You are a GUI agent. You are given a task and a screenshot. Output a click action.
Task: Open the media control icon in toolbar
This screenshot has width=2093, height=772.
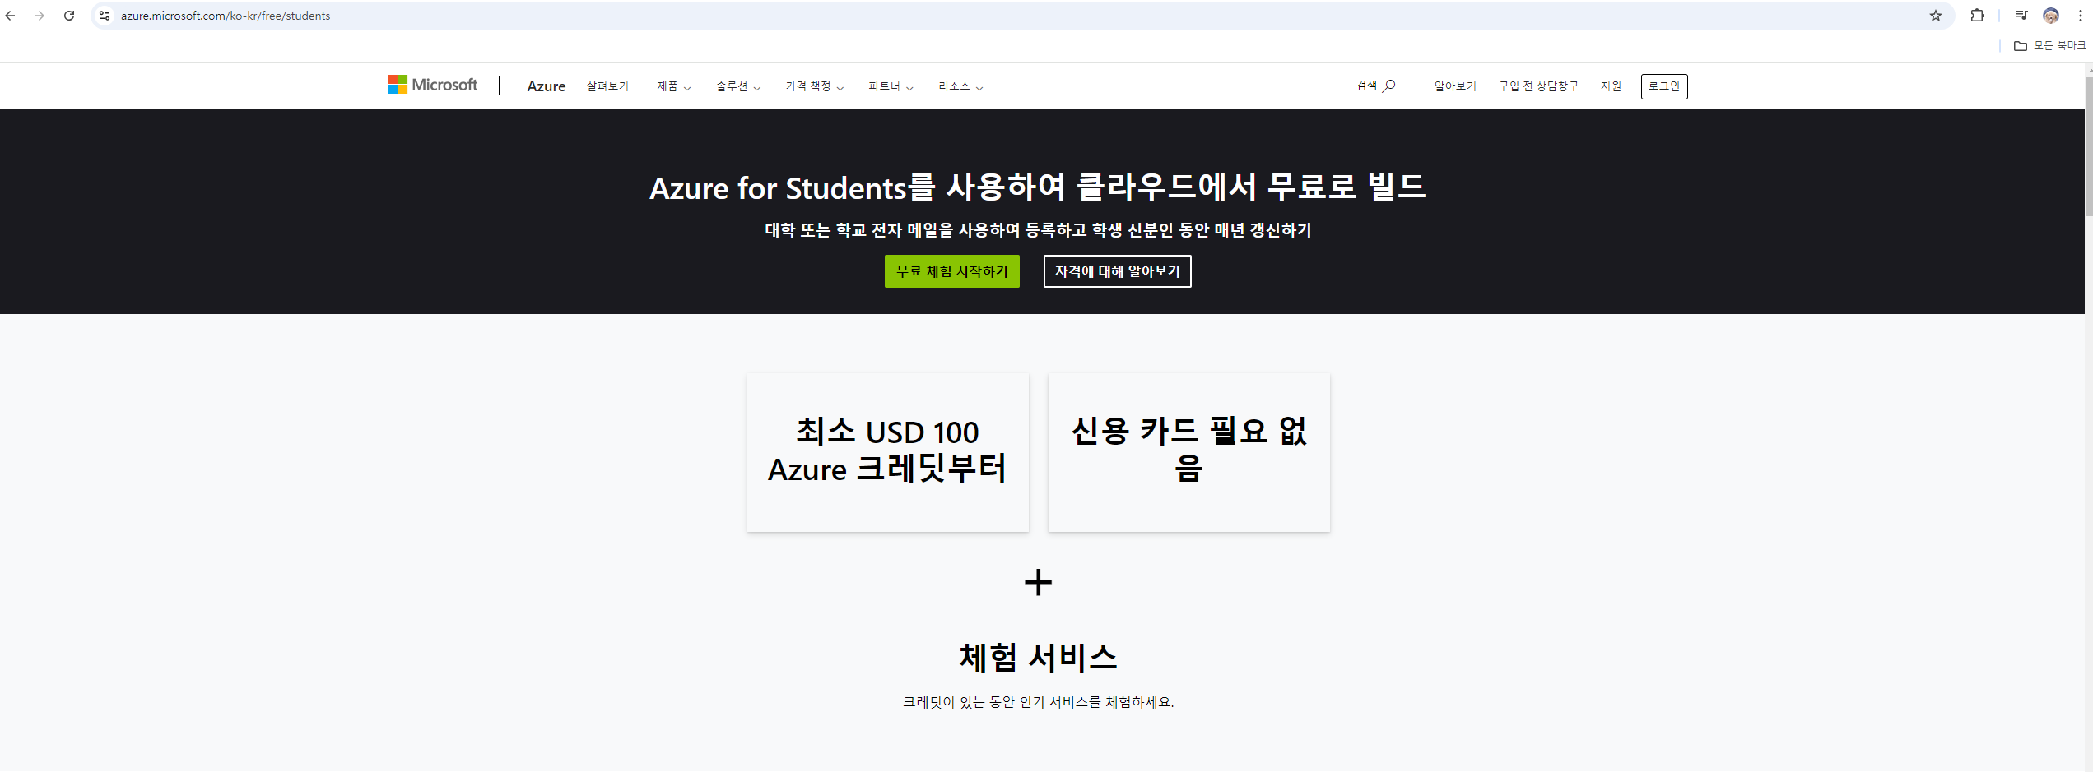(x=2021, y=16)
